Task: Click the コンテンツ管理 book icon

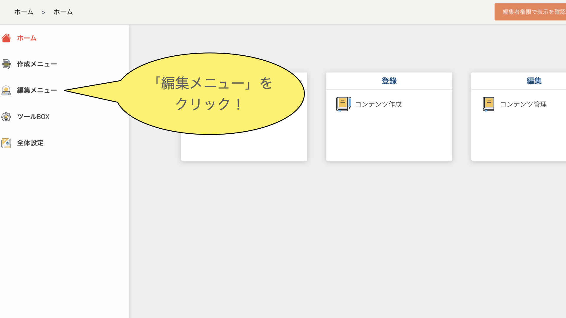Action: pyautogui.click(x=488, y=104)
